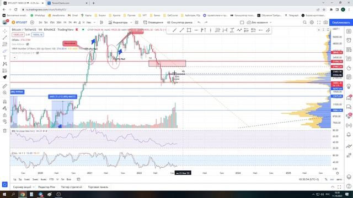Select the Text annotation tool
Screen dimensions: 353x198
5,57
